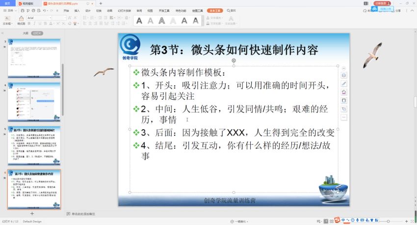Viewport: 417px width, 225px height.
Task: Click the blue cloud upload icon
Action: coord(375,9)
